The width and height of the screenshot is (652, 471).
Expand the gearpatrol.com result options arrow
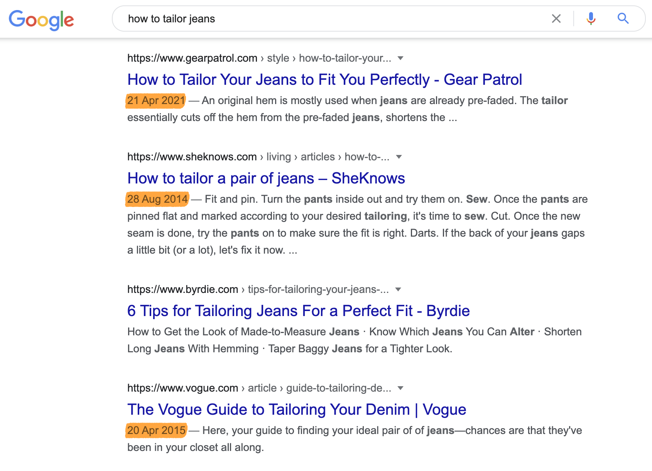click(x=400, y=58)
